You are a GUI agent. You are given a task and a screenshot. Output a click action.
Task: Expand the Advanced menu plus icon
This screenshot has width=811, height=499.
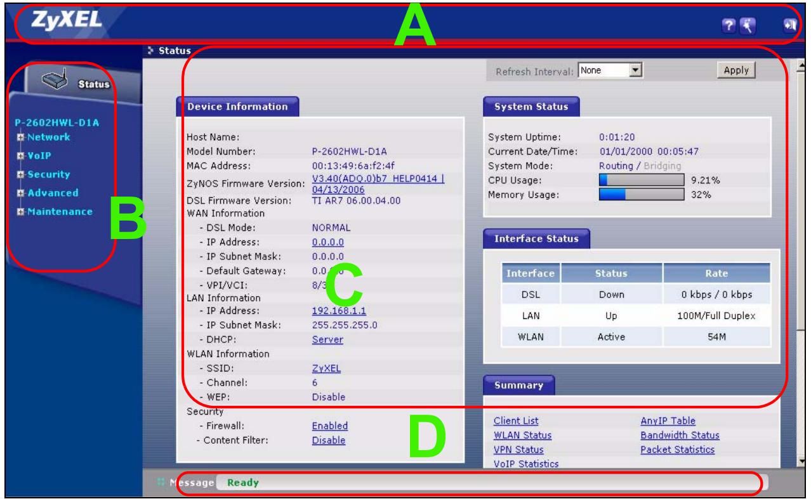[x=21, y=193]
